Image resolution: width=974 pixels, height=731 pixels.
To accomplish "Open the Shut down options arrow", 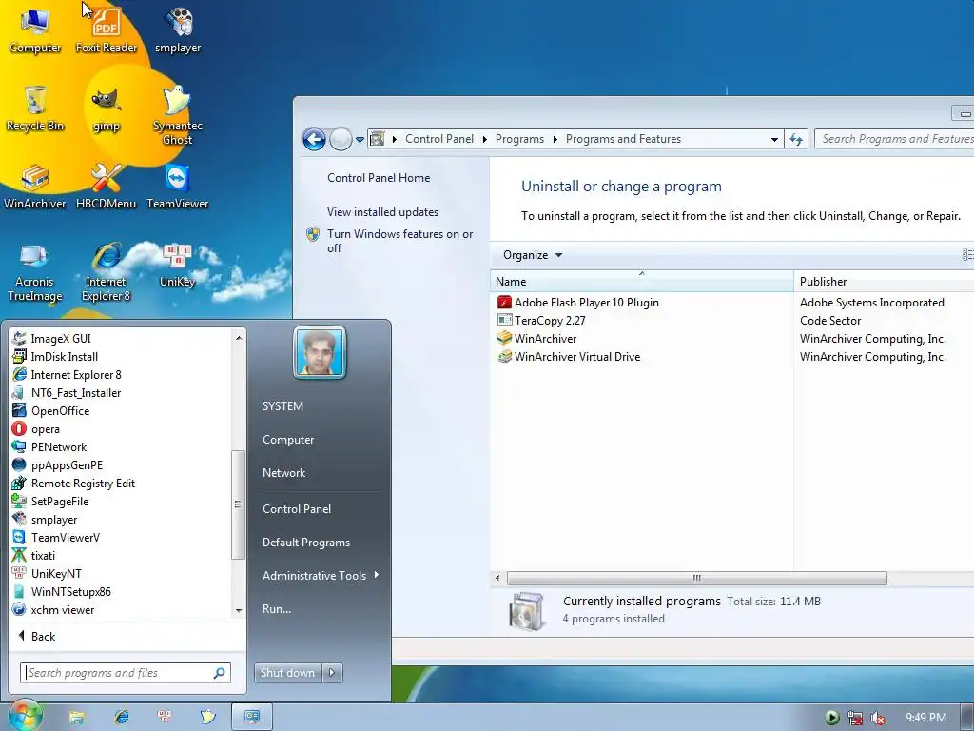I will click(332, 673).
